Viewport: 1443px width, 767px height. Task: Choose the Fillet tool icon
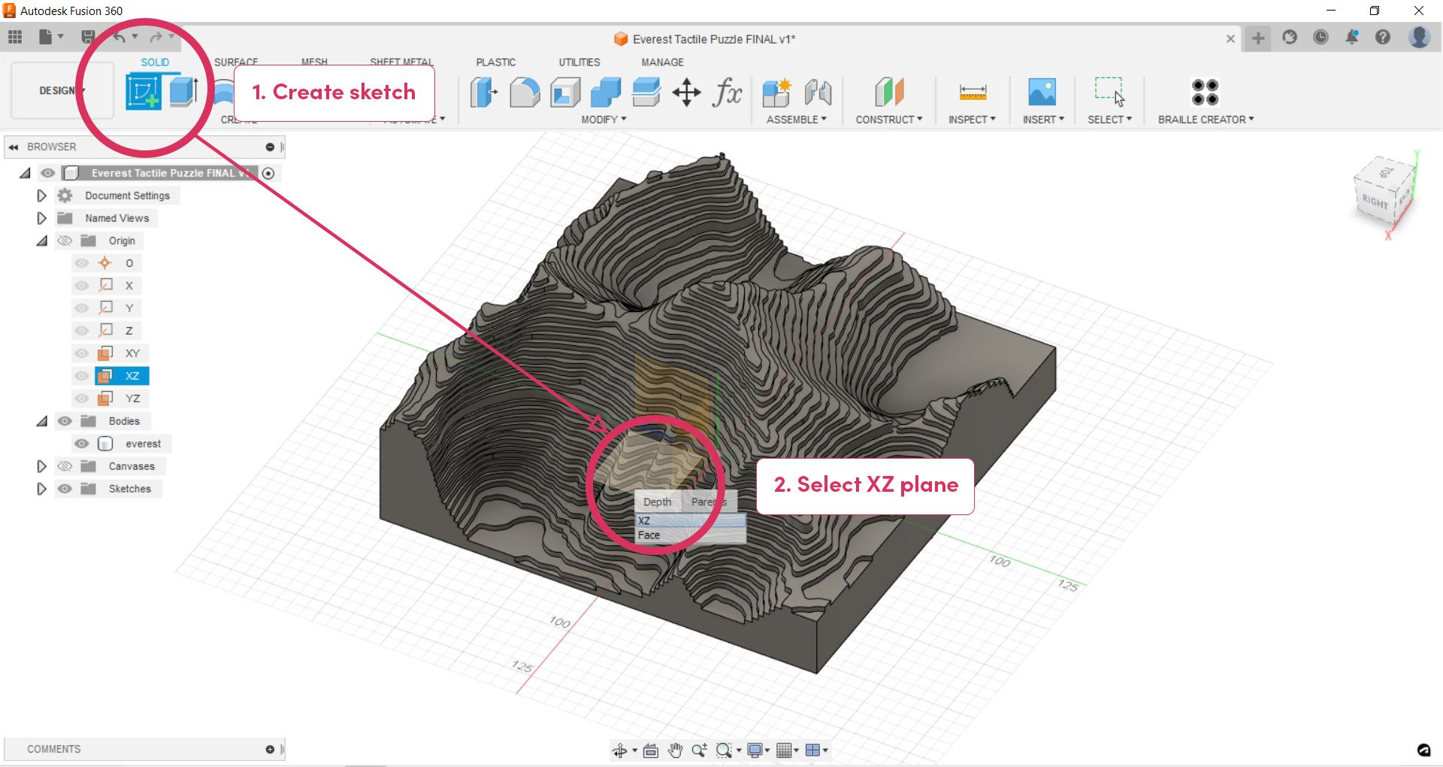[x=525, y=92]
